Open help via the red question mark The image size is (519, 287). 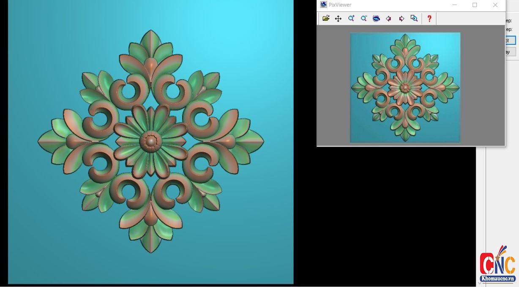coord(429,18)
